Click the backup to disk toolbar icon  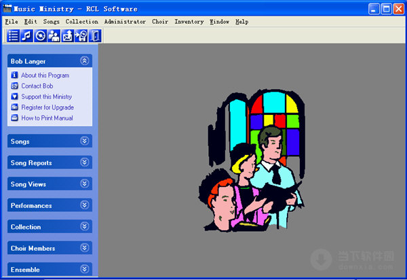pos(81,35)
